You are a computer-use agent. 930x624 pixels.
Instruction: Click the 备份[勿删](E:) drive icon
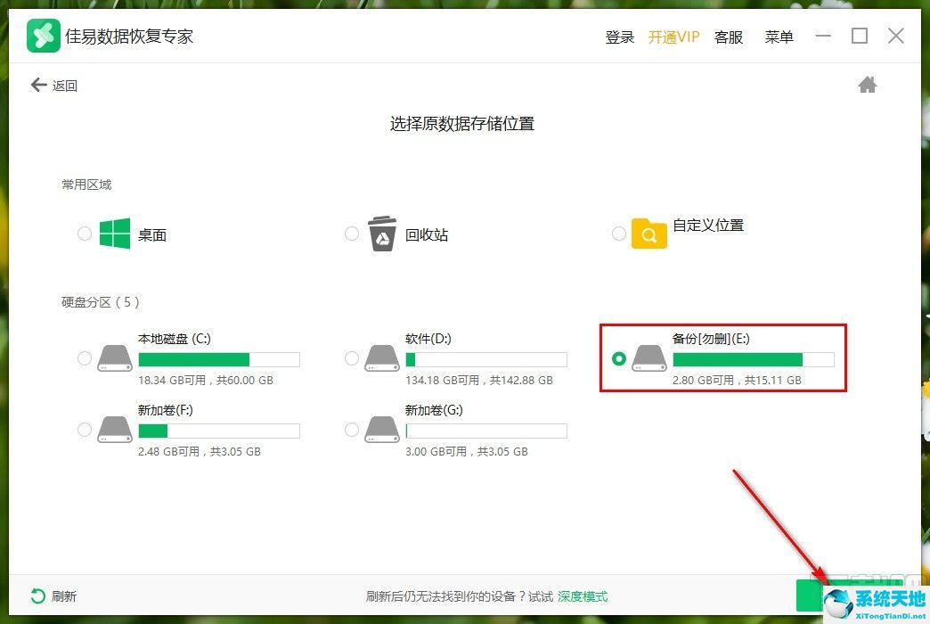click(648, 358)
